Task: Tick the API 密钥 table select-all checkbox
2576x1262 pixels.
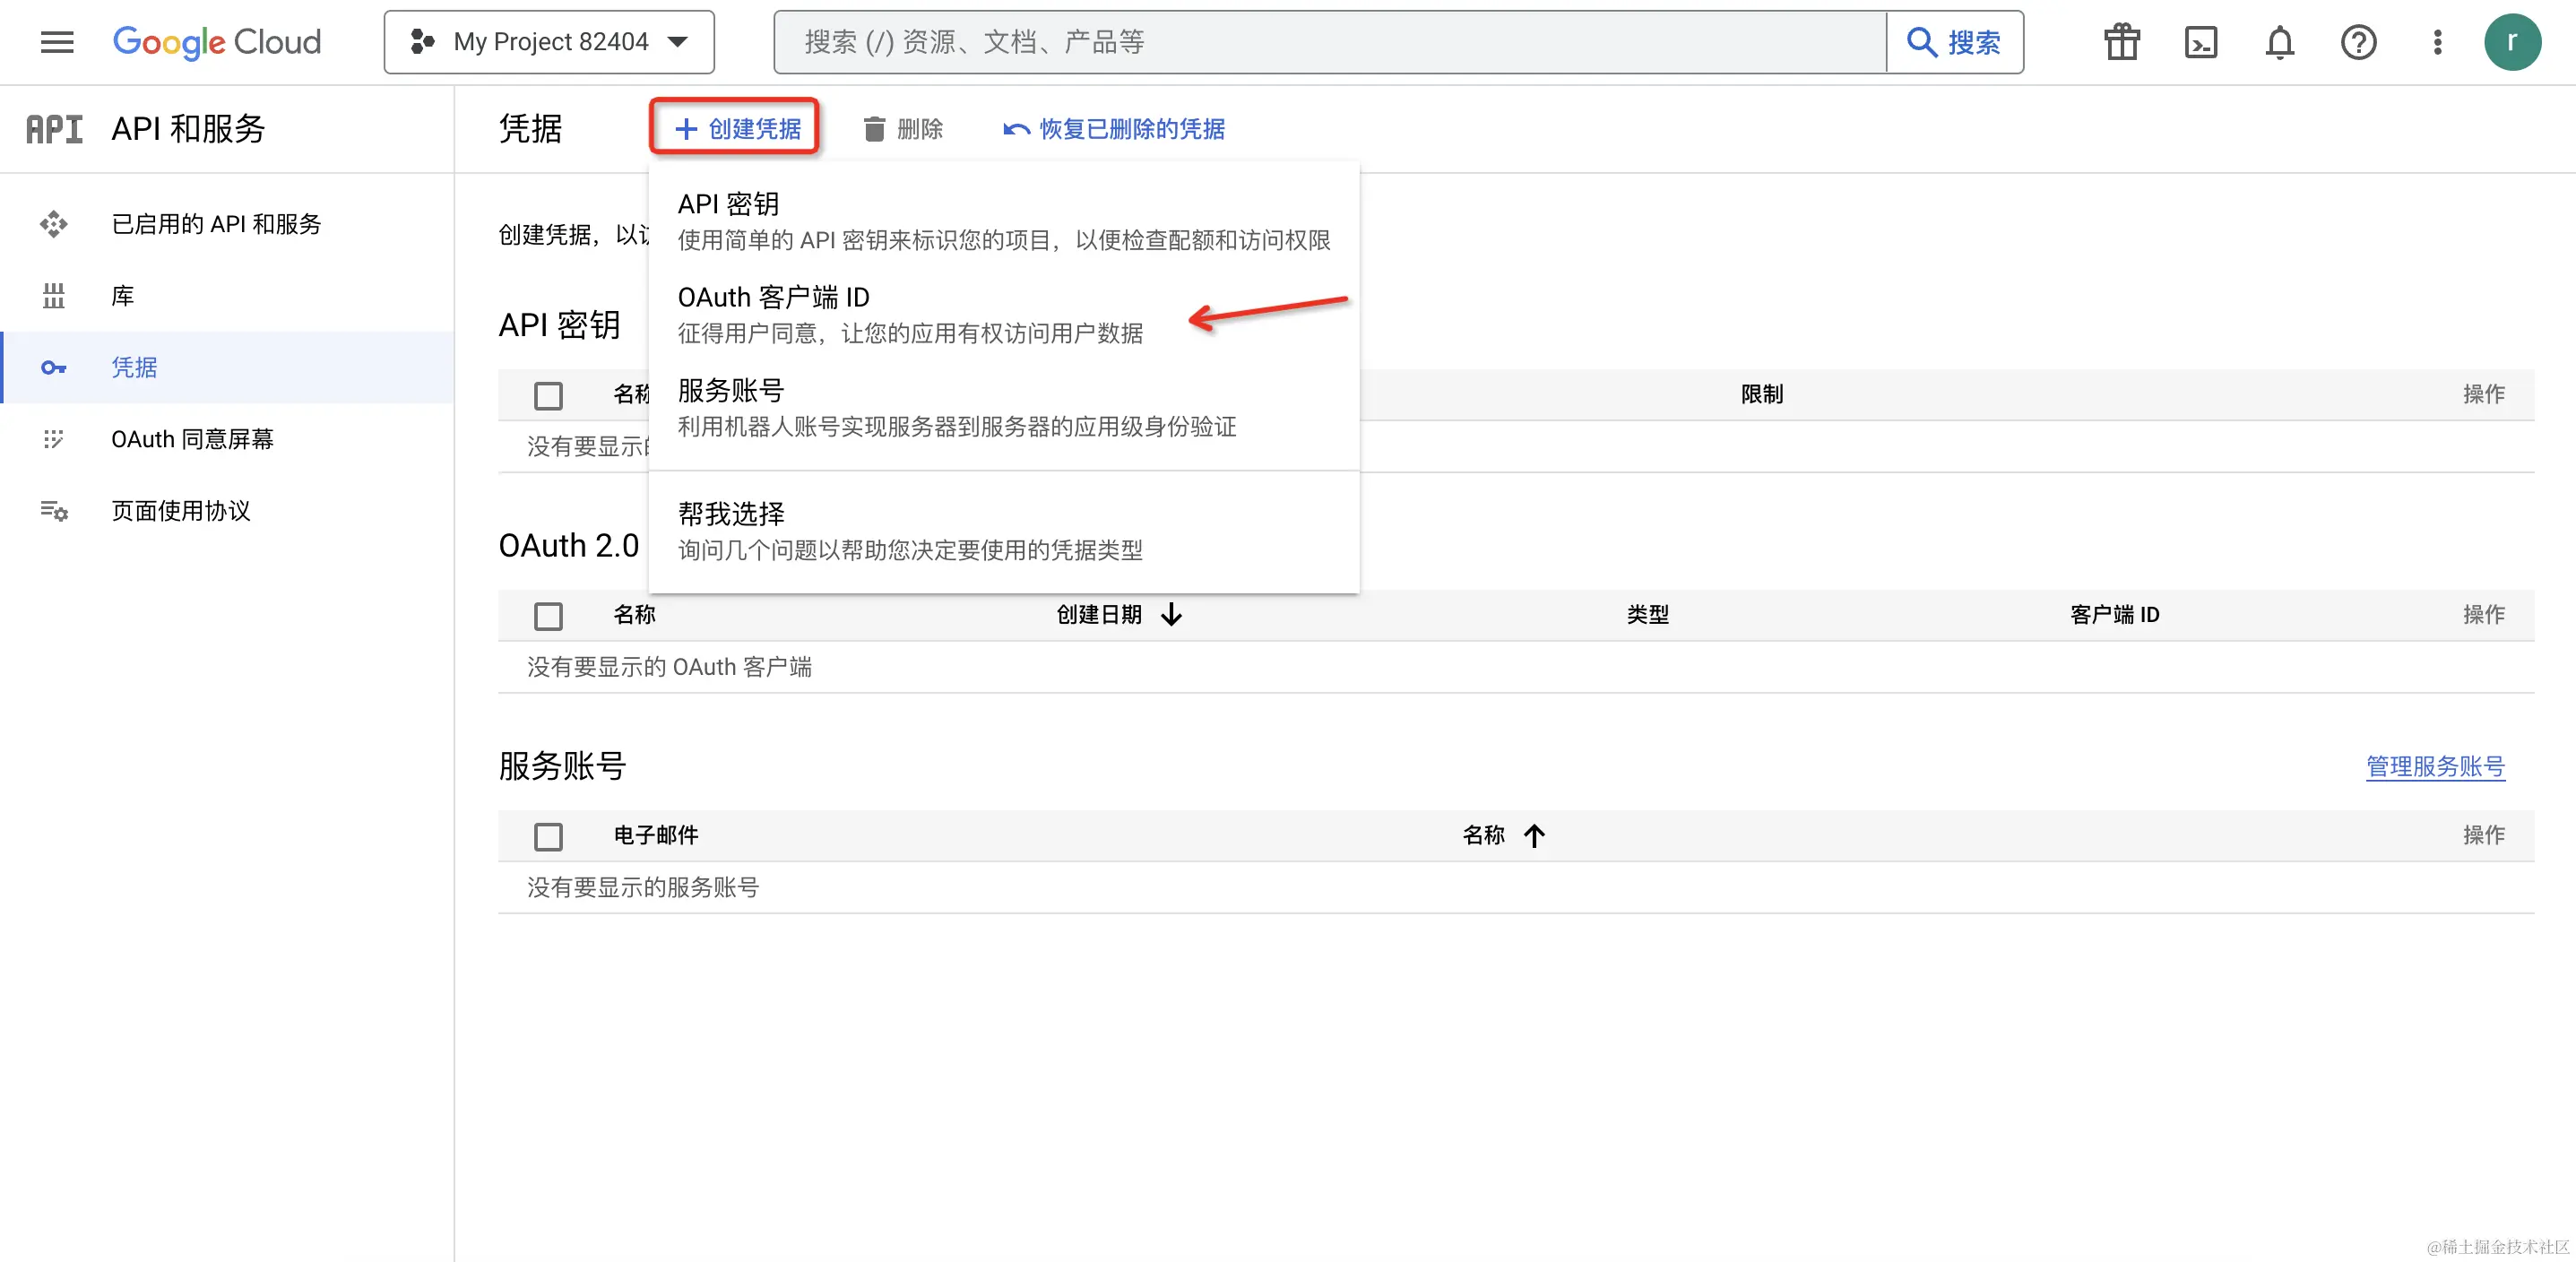Action: point(548,395)
